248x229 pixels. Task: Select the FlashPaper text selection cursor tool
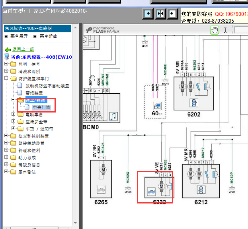pos(225,30)
